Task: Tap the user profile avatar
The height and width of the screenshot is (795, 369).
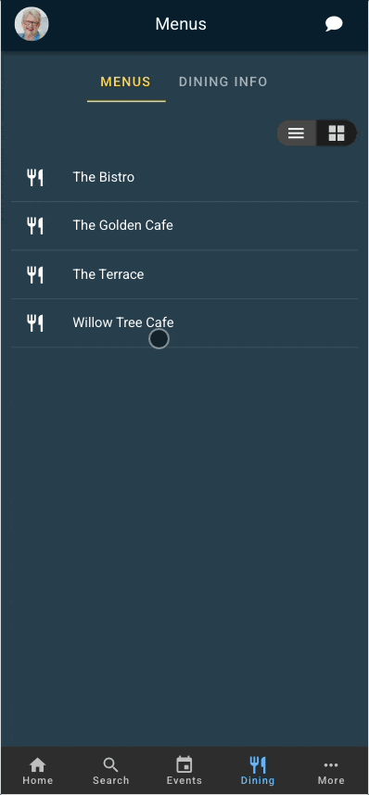Action: [32, 24]
